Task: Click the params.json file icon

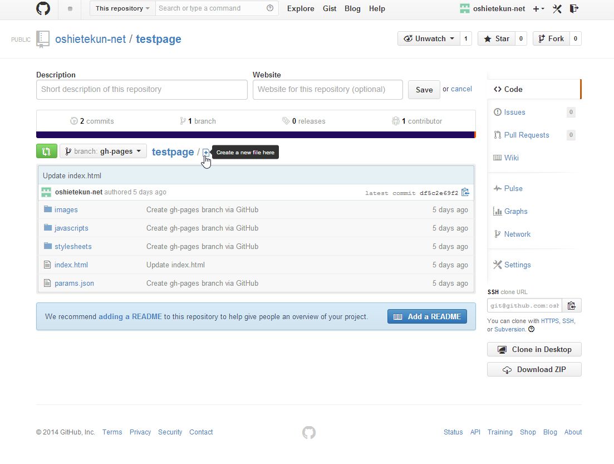Action: [x=47, y=283]
